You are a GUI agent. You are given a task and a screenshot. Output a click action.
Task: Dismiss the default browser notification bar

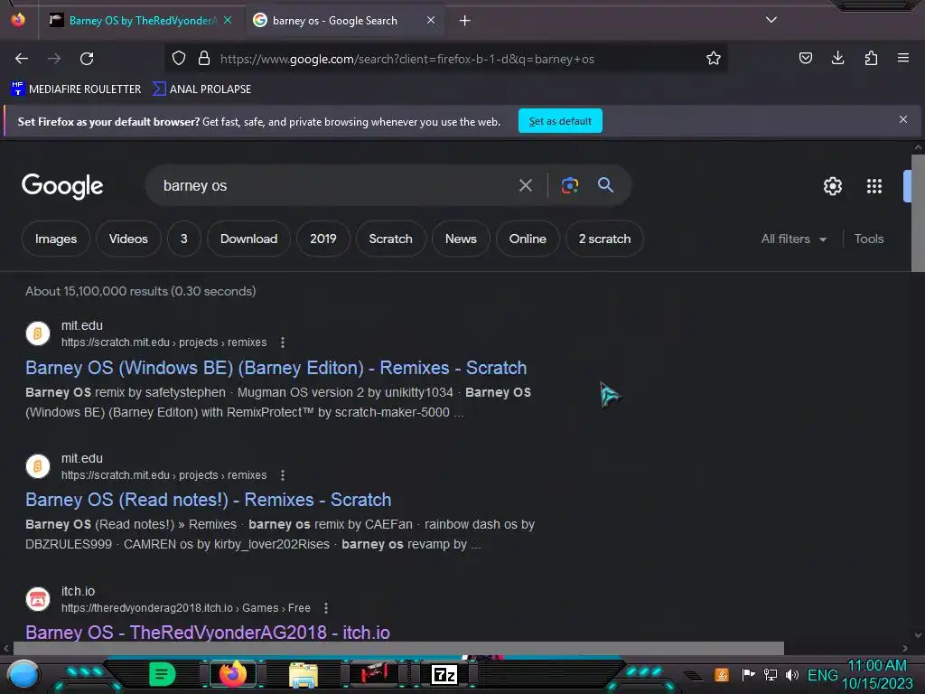coord(902,120)
